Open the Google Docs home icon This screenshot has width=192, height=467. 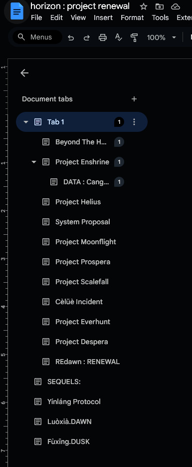point(17,11)
